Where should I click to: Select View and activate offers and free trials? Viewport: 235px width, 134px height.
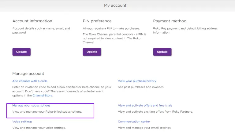pyautogui.click(x=145, y=106)
